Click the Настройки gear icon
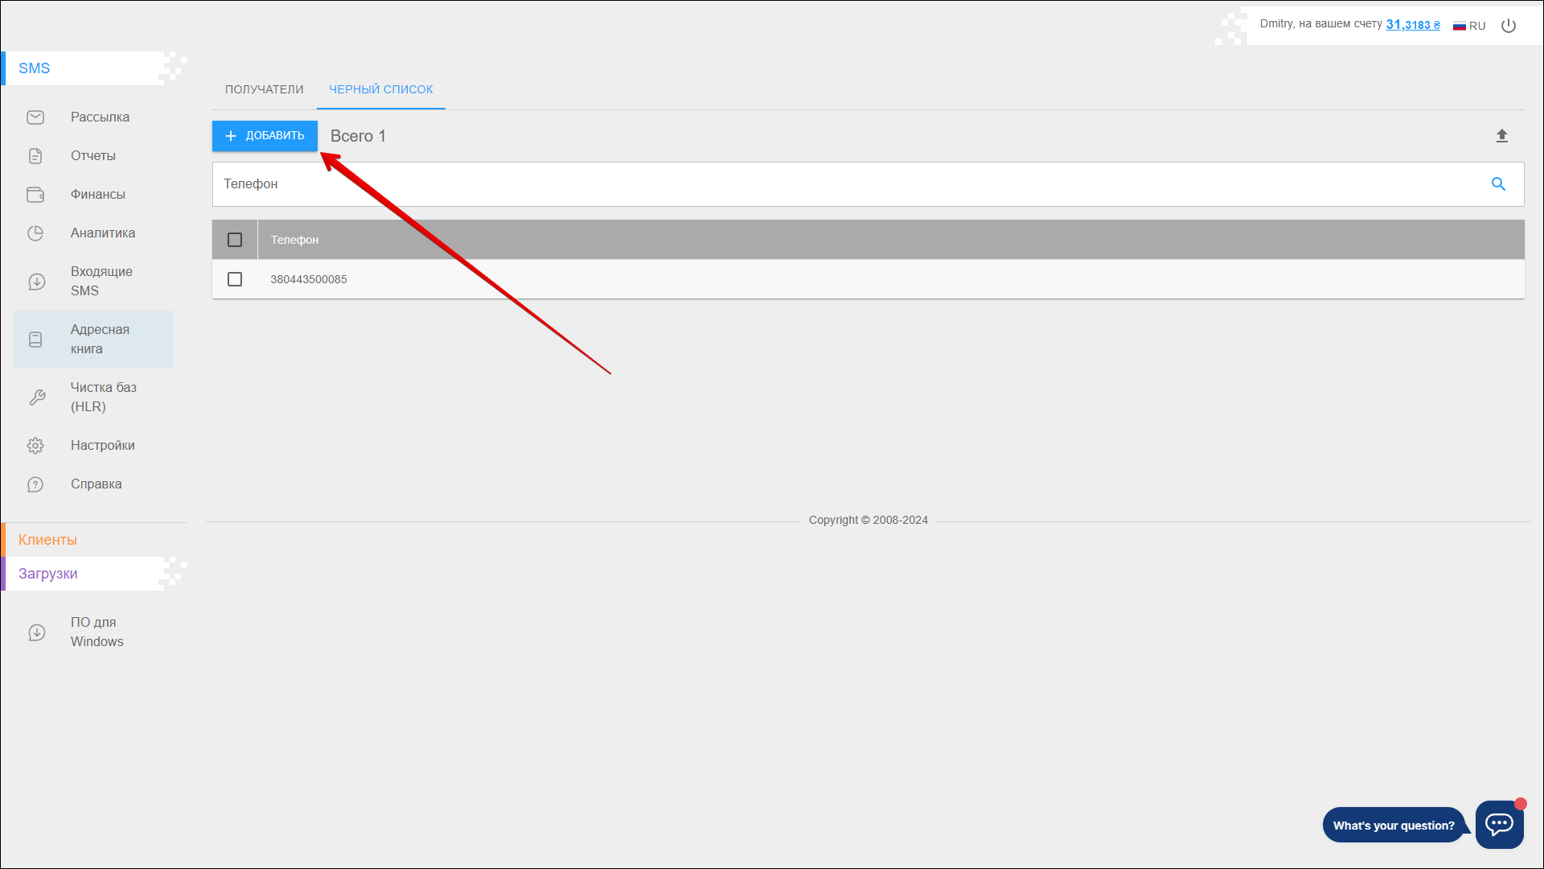1544x869 pixels. (35, 446)
